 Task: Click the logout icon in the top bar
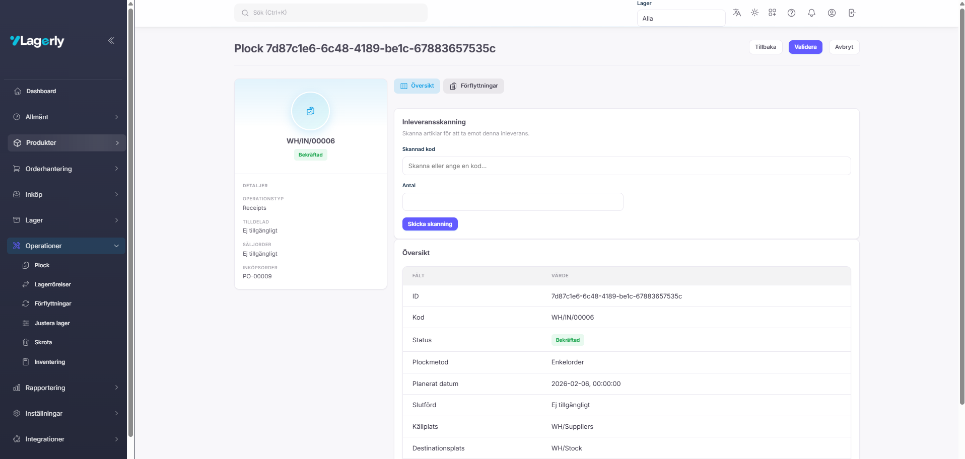click(852, 13)
